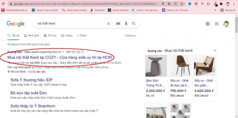Open the Reading list

(228, 10)
